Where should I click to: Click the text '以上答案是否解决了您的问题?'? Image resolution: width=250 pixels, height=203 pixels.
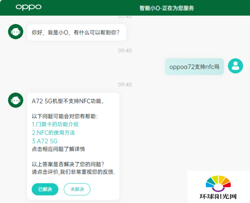(68, 164)
